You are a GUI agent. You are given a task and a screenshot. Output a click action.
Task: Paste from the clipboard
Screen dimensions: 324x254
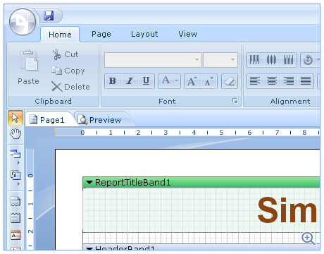pyautogui.click(x=28, y=68)
